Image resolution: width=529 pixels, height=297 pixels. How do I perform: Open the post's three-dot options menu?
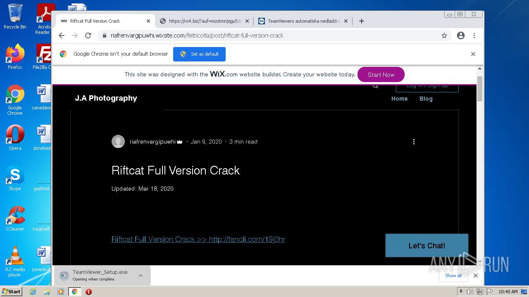[x=414, y=141]
